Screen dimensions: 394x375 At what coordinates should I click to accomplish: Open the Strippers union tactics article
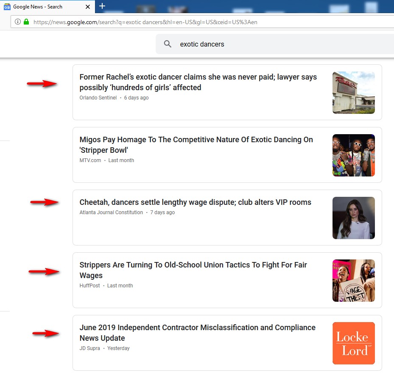193,270
